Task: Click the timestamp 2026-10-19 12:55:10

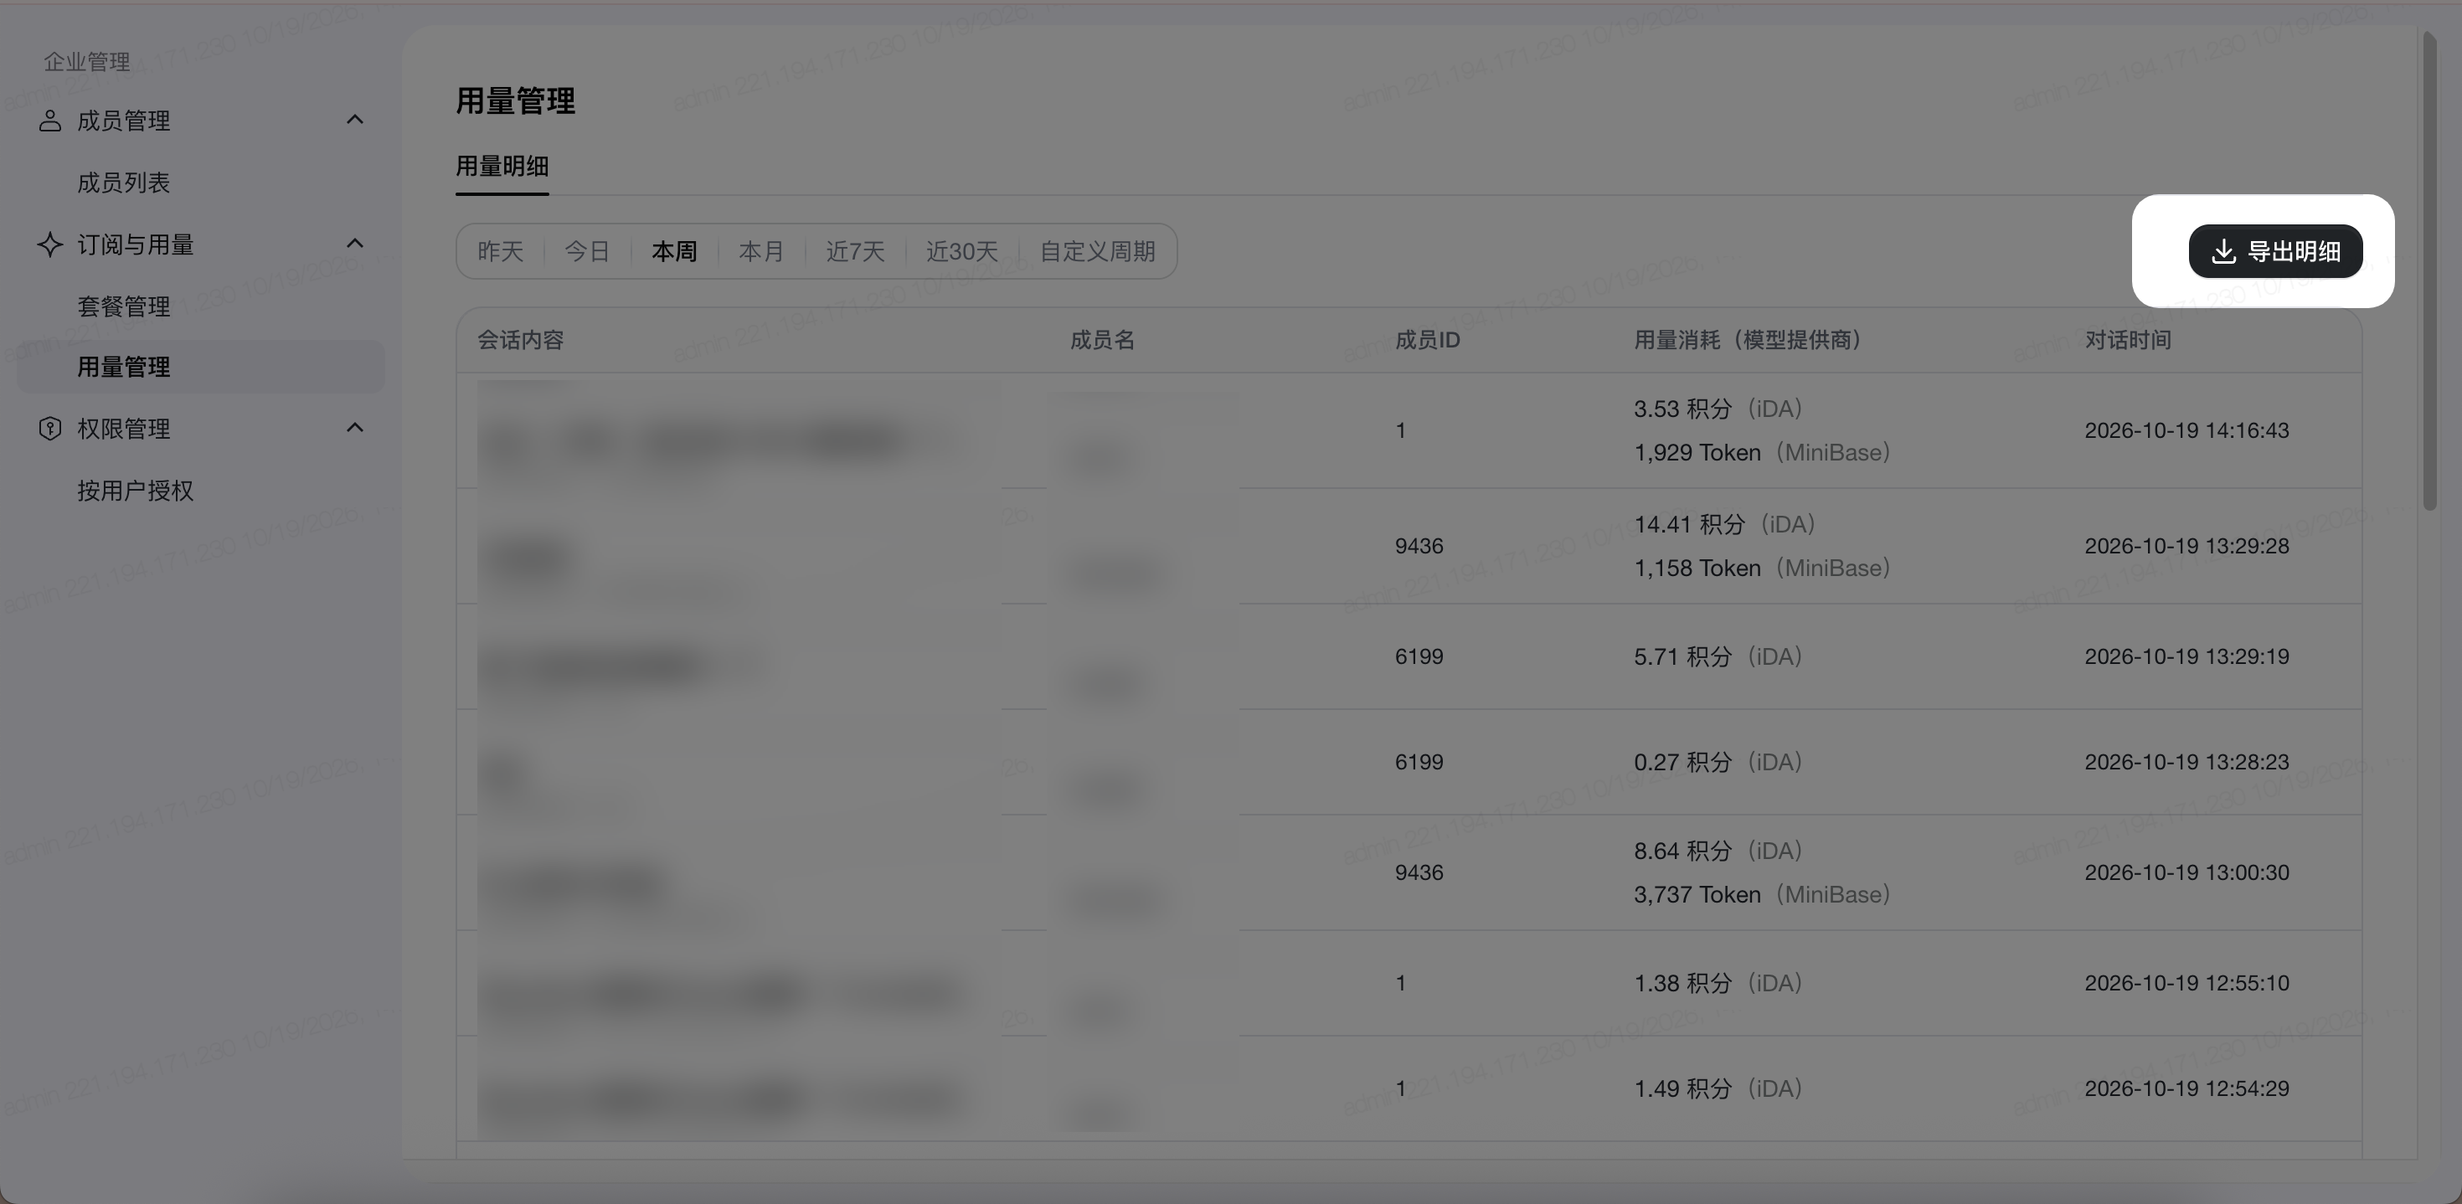Action: click(2186, 983)
